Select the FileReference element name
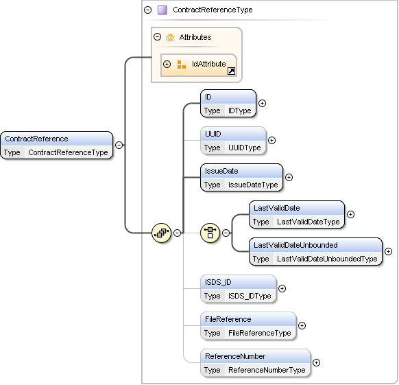This screenshot has width=399, height=385. point(228,319)
